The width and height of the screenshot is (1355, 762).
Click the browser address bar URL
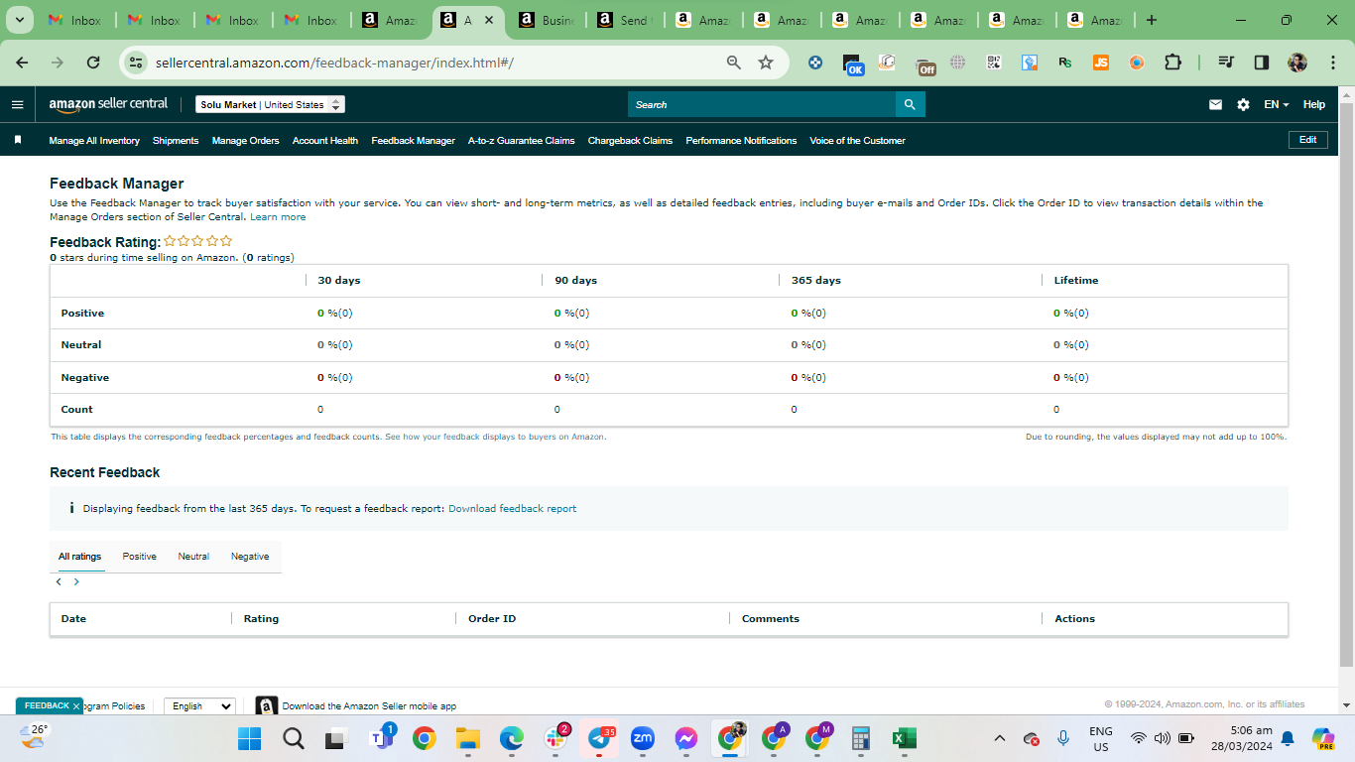click(x=334, y=63)
